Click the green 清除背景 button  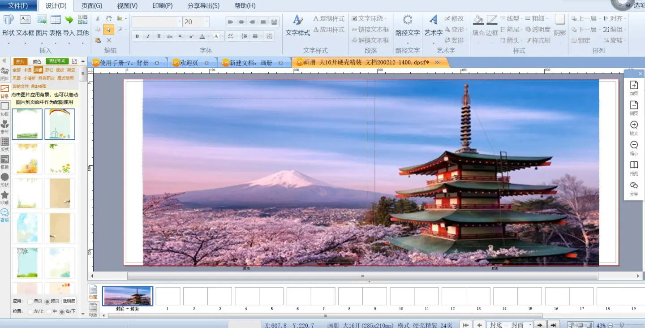tap(57, 61)
